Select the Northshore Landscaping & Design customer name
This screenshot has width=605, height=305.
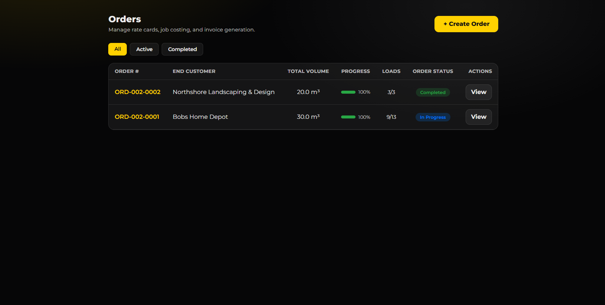click(224, 92)
